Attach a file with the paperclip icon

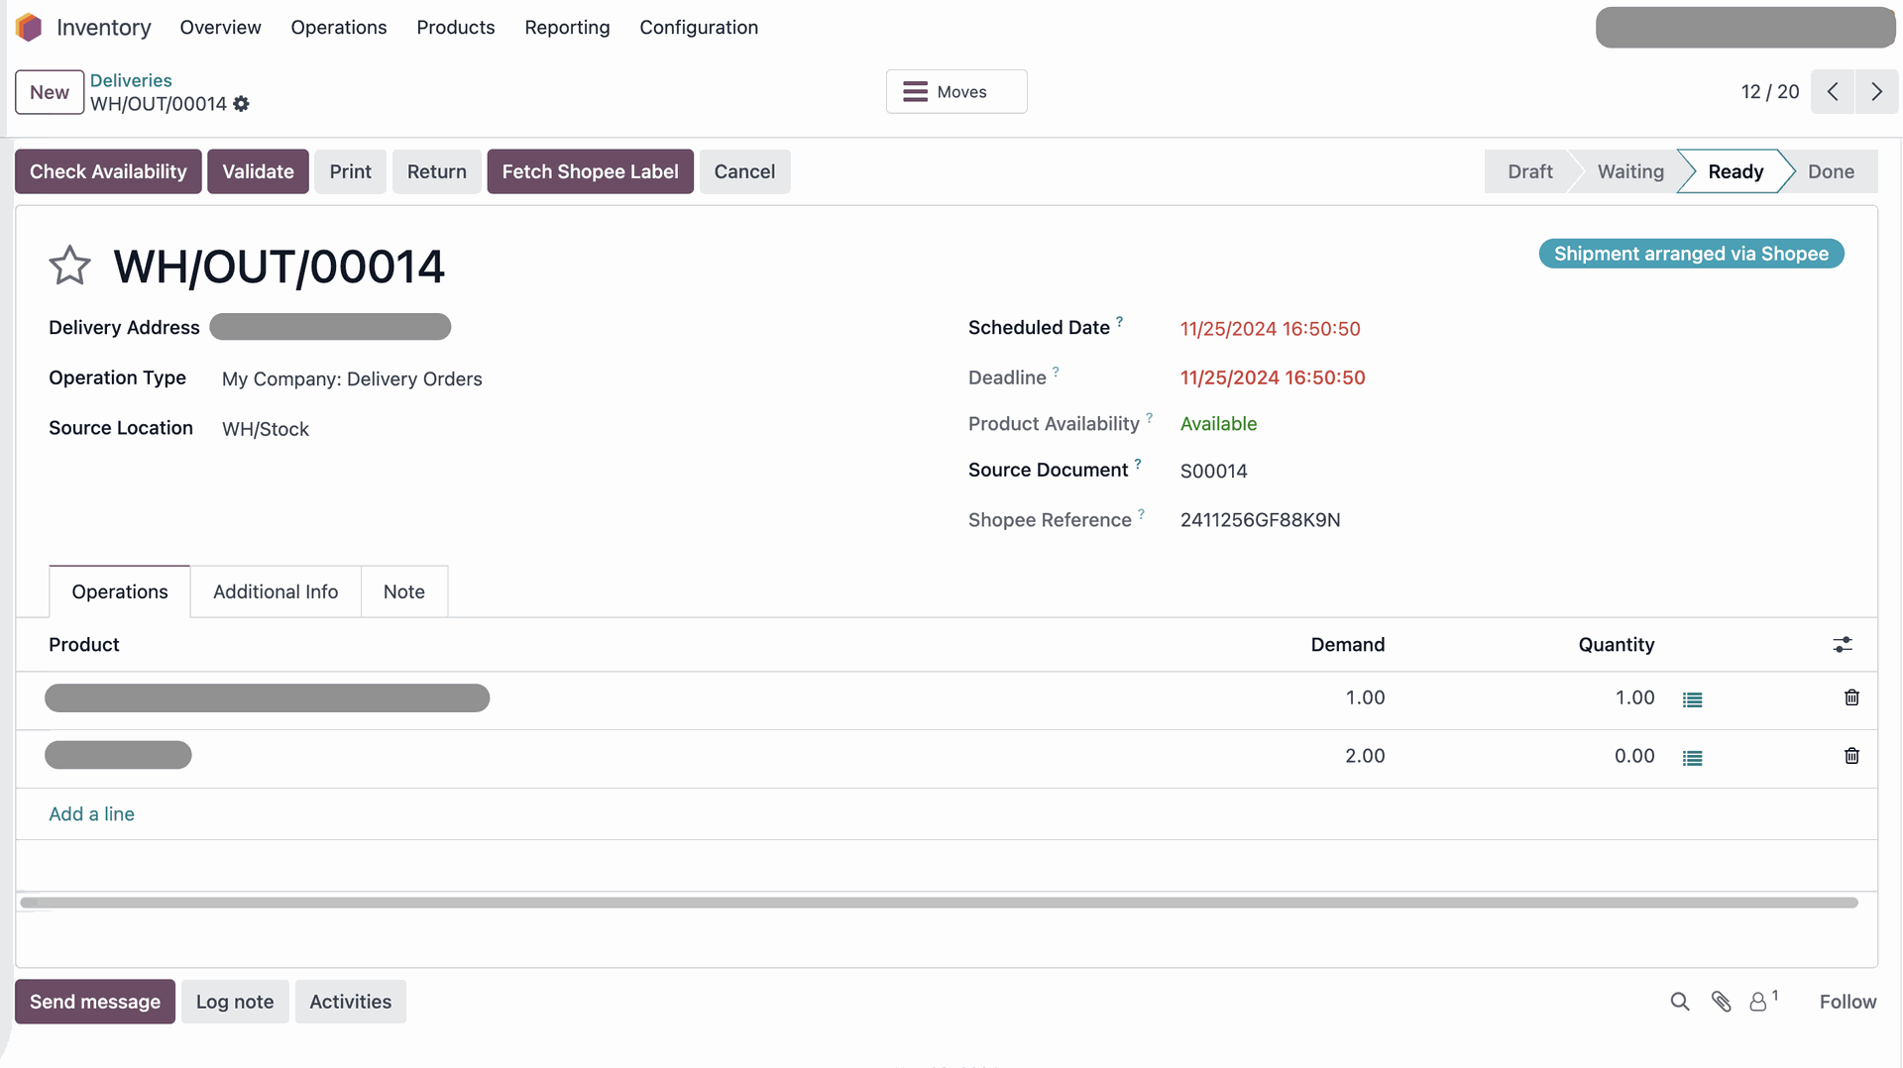click(x=1722, y=1002)
